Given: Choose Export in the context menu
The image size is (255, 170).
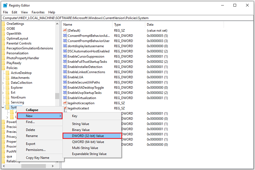Looking at the screenshot, I should (40, 144).
